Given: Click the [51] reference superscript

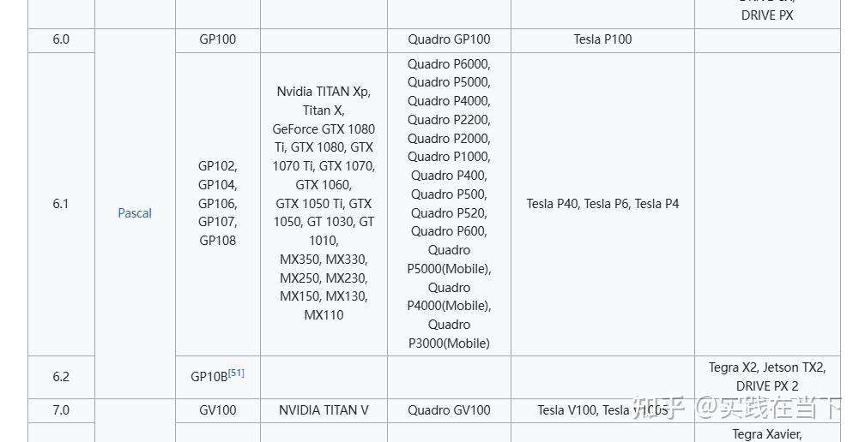Looking at the screenshot, I should [x=236, y=373].
